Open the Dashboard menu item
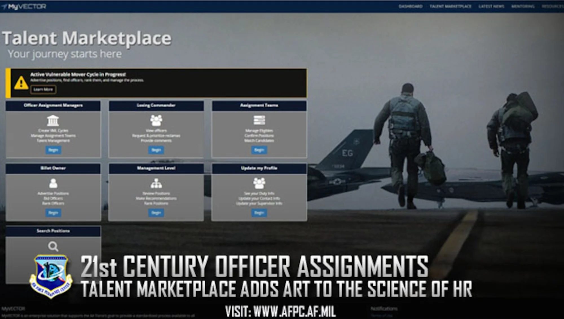Image resolution: width=564 pixels, height=319 pixels. click(x=410, y=6)
